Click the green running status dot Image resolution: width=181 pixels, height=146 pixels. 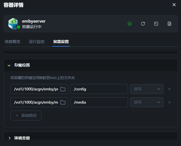(x=18, y=27)
